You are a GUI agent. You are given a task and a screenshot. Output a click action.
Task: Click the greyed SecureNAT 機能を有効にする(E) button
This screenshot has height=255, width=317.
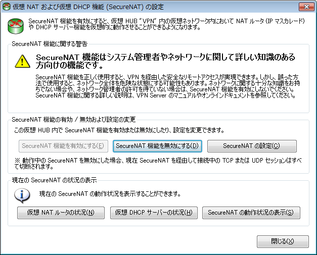click(63, 146)
